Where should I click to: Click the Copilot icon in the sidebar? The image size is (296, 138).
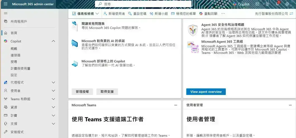click(6, 41)
